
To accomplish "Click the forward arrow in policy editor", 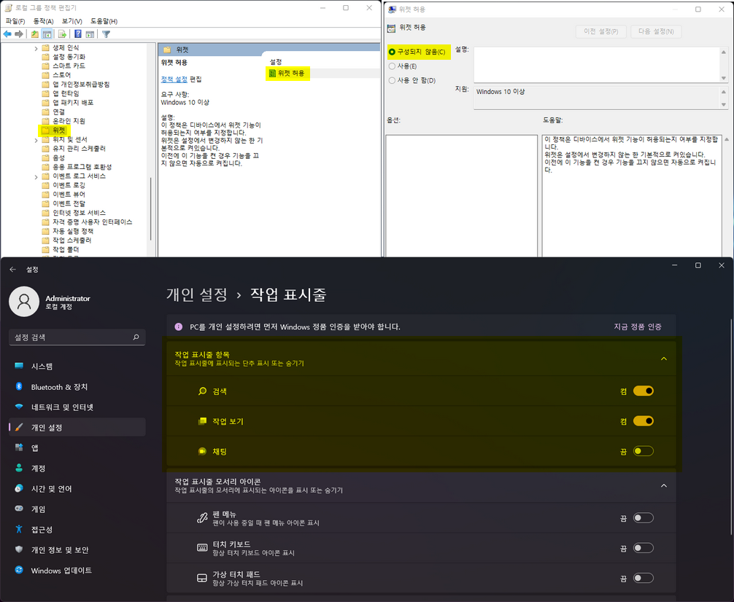I will tap(19, 34).
